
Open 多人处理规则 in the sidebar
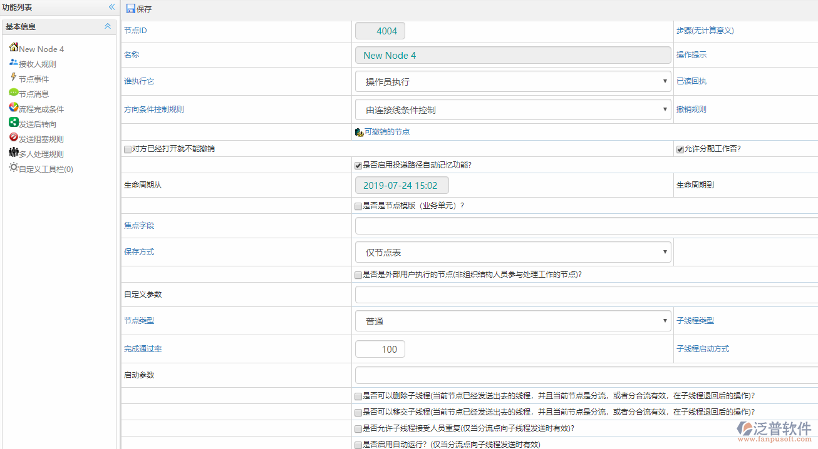click(41, 154)
